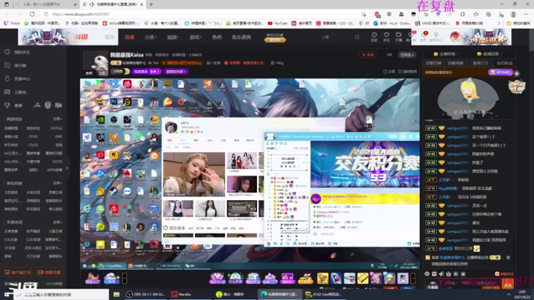Click the emoji icon below the chat

click(x=427, y=274)
